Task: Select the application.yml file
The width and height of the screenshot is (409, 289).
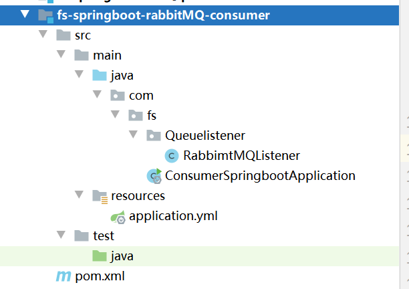Action: point(173,217)
